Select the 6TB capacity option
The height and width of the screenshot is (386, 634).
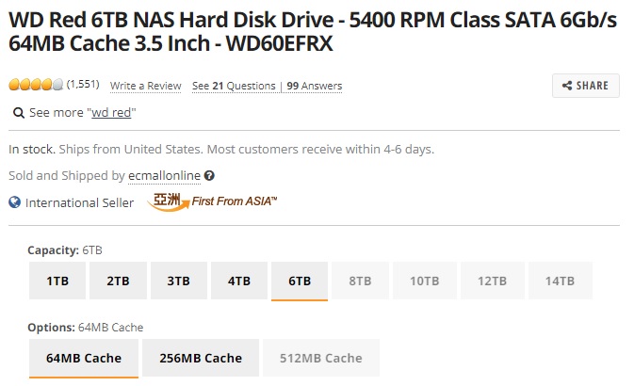click(300, 281)
